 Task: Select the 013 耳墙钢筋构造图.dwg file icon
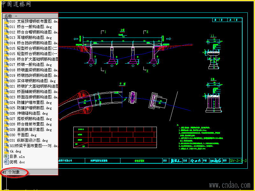[6, 38]
